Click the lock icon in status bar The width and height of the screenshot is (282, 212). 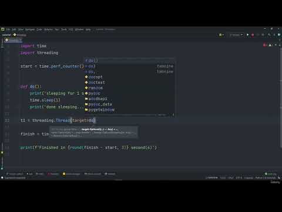coord(279,178)
